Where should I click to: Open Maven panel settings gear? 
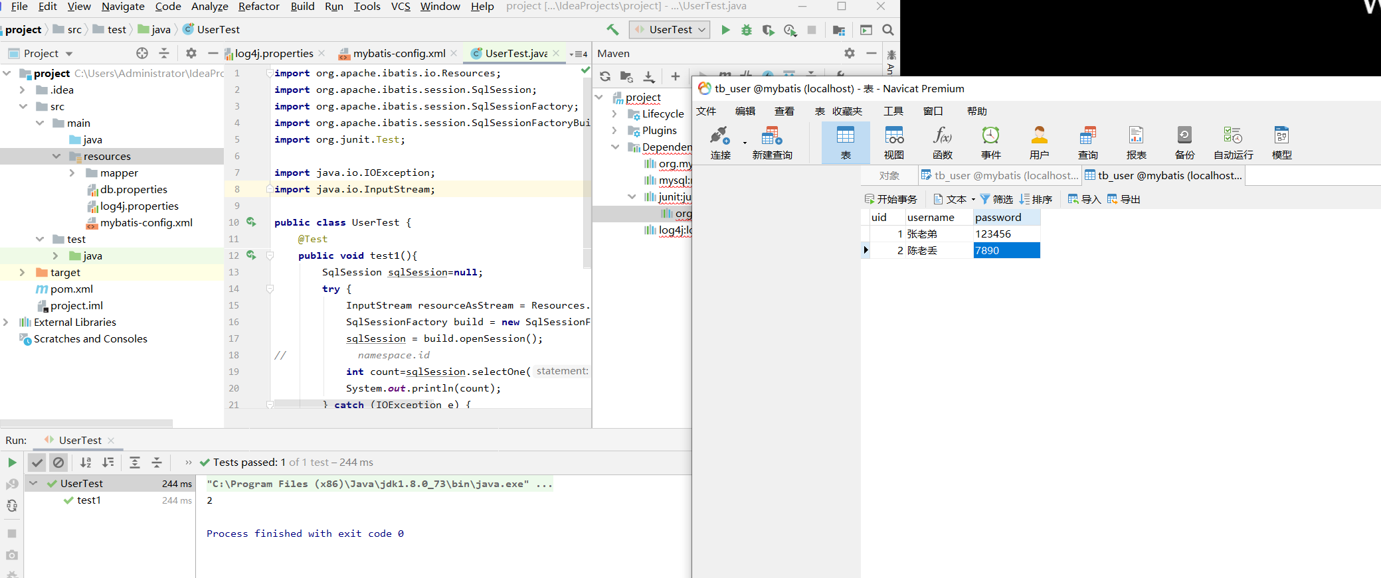tap(850, 53)
